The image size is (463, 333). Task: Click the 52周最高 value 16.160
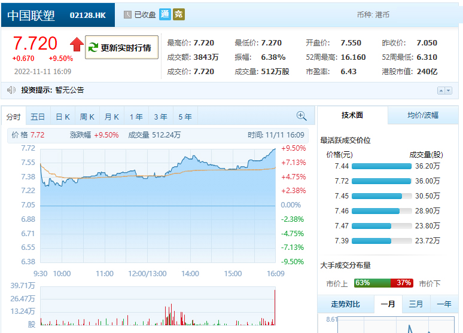tap(353, 57)
